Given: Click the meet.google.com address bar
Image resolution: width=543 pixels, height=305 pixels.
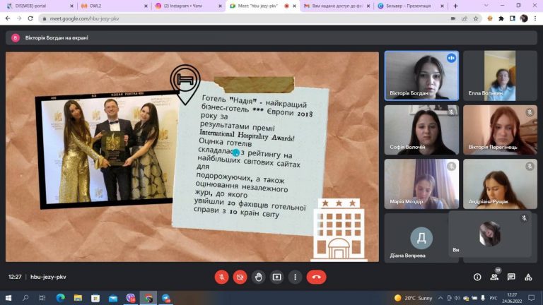Looking at the screenshot, I should (x=243, y=18).
